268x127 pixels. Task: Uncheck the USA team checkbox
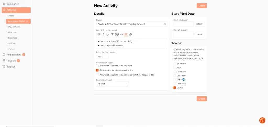point(175,88)
